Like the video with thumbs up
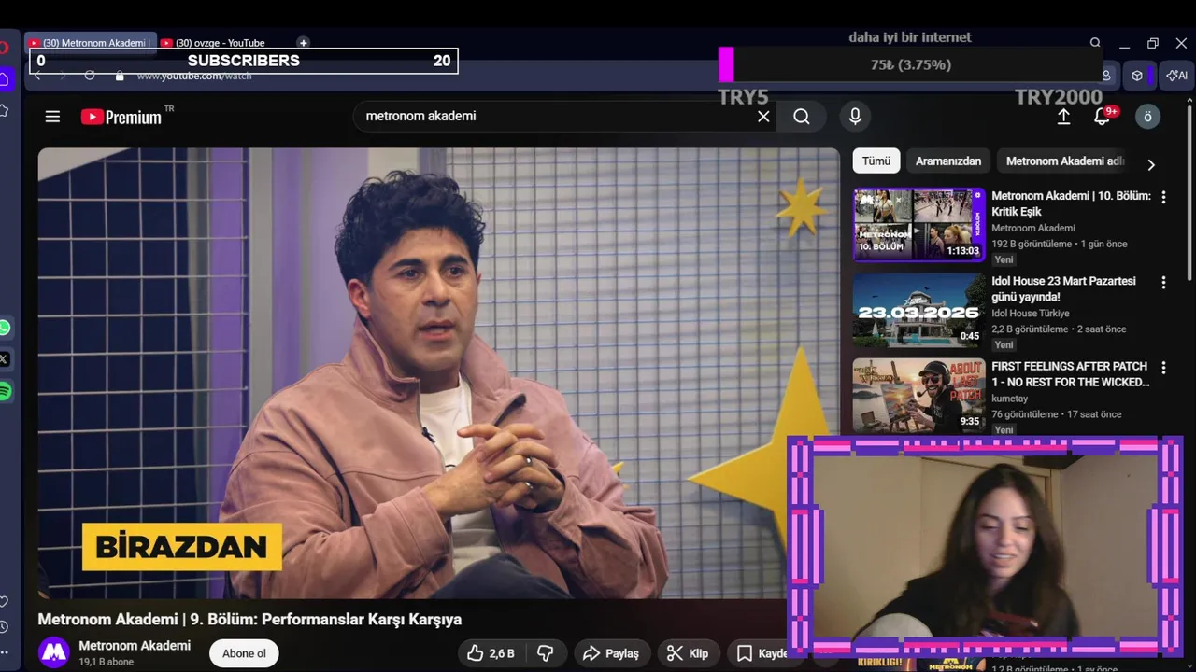 point(492,653)
